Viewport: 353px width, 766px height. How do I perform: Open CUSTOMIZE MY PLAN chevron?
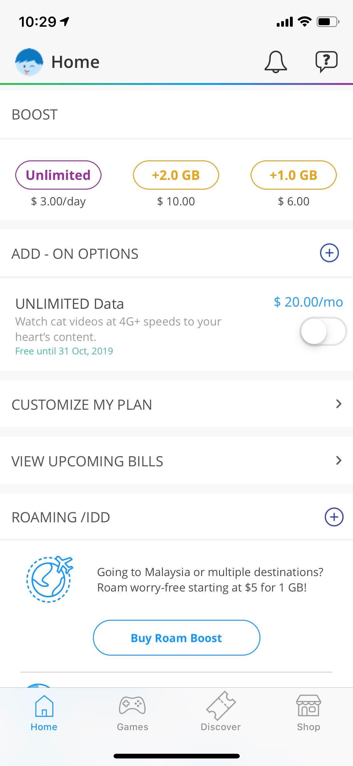[x=338, y=404]
